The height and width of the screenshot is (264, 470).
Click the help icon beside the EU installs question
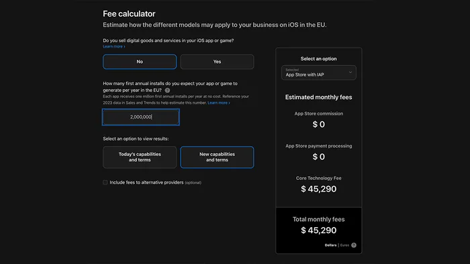167,90
